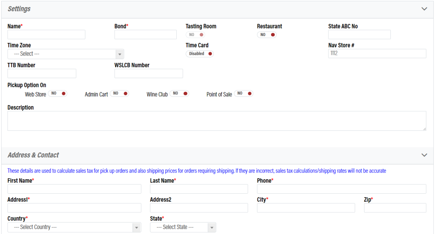Enable the Time Card toggle

[x=200, y=54]
